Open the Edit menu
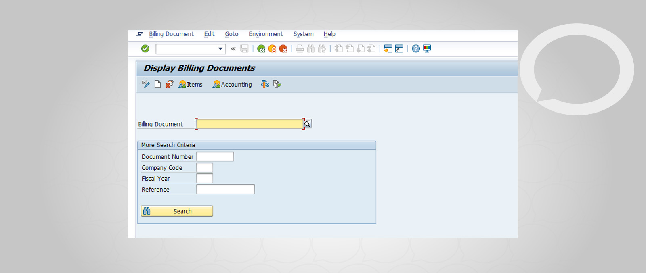The image size is (646, 273). pyautogui.click(x=209, y=34)
